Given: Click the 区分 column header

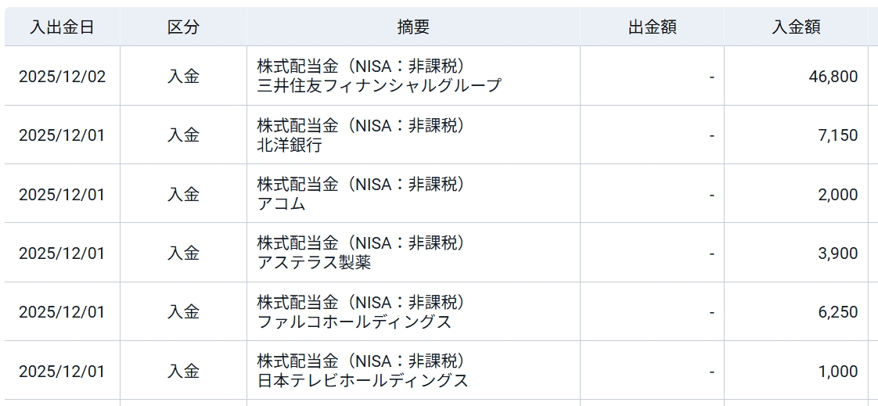Looking at the screenshot, I should coord(183,27).
